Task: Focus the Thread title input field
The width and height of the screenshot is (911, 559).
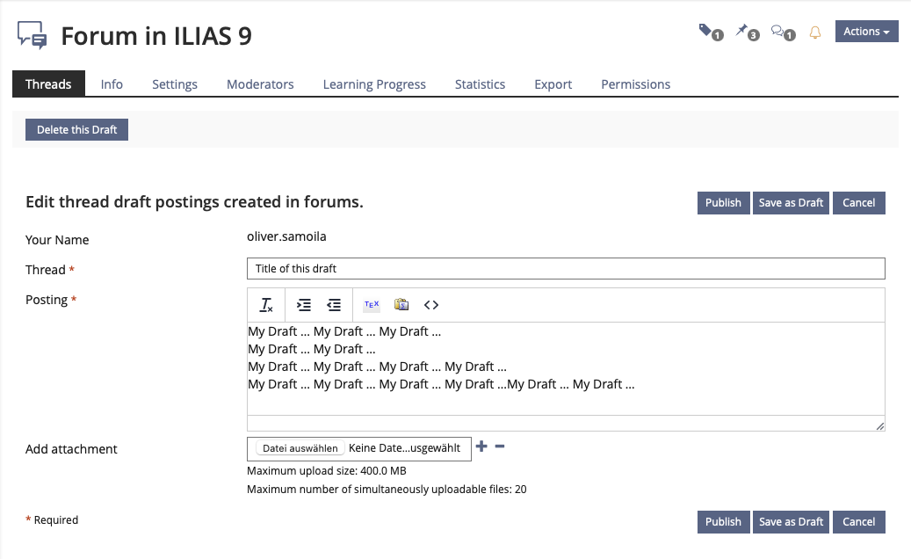Action: (566, 268)
